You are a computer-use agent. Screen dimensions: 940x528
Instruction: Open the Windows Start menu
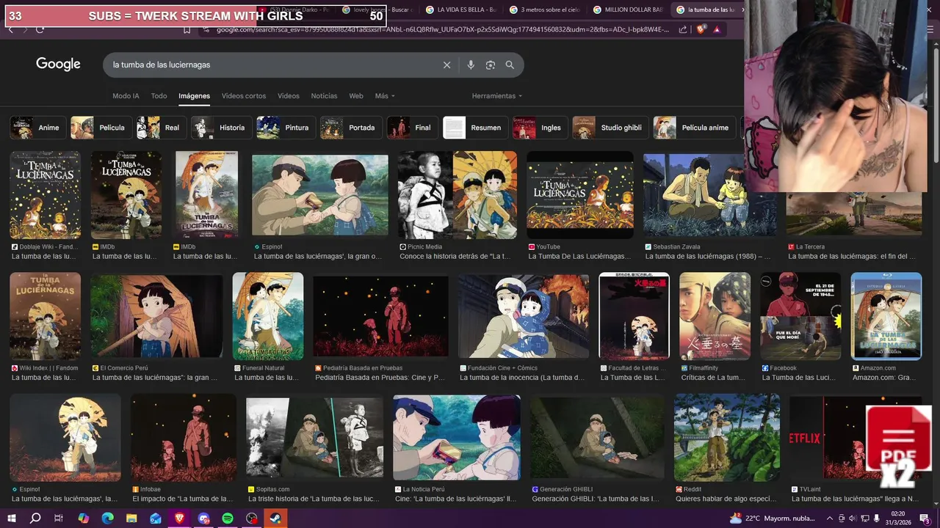(x=12, y=518)
